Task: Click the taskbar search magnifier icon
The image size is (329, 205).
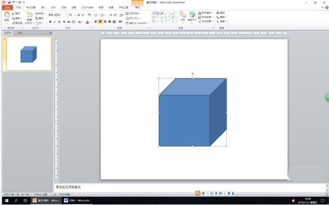Action: tap(16, 200)
